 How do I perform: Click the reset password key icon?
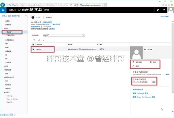coord(133,62)
